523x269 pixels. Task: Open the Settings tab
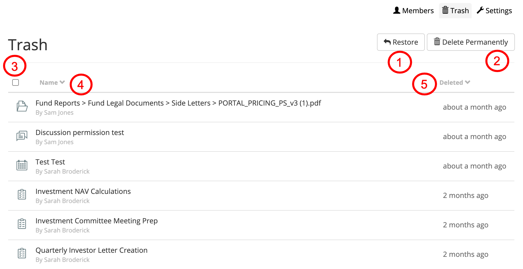tap(494, 11)
